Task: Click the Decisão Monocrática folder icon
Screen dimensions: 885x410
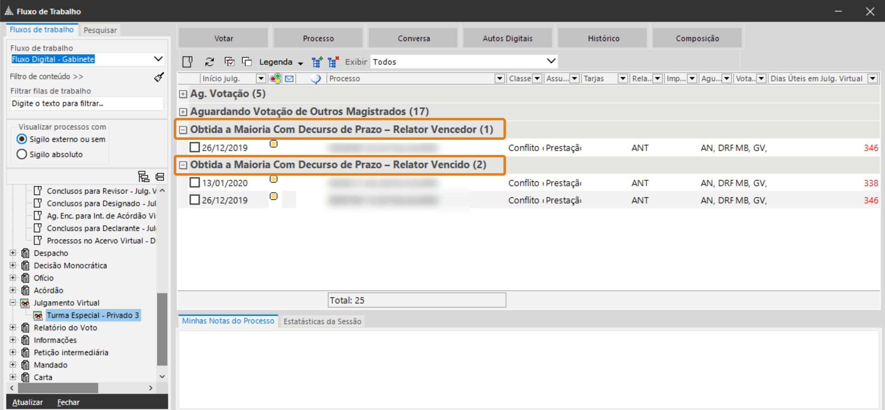Action: coord(25,266)
